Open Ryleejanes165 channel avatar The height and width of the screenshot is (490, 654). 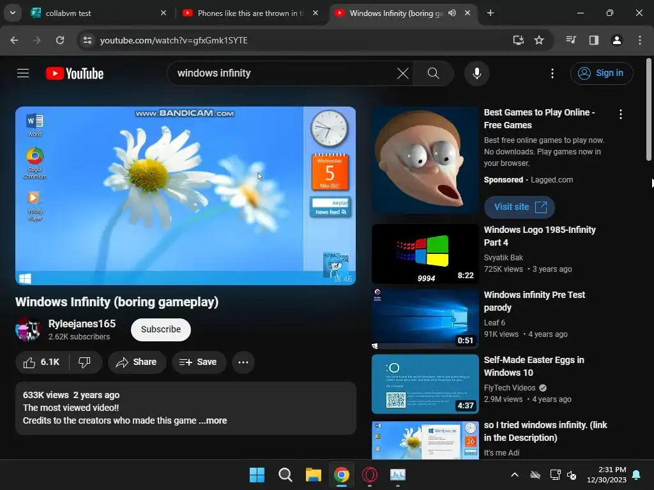(x=28, y=329)
